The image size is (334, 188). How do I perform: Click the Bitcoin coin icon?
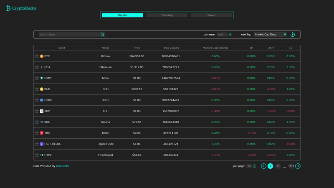pyautogui.click(x=42, y=56)
